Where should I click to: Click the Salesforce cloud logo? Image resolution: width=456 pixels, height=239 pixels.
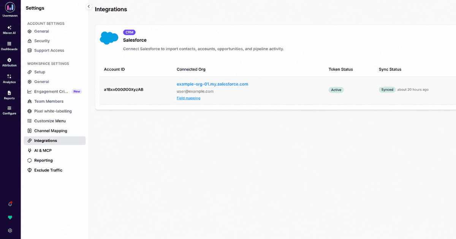pyautogui.click(x=109, y=38)
